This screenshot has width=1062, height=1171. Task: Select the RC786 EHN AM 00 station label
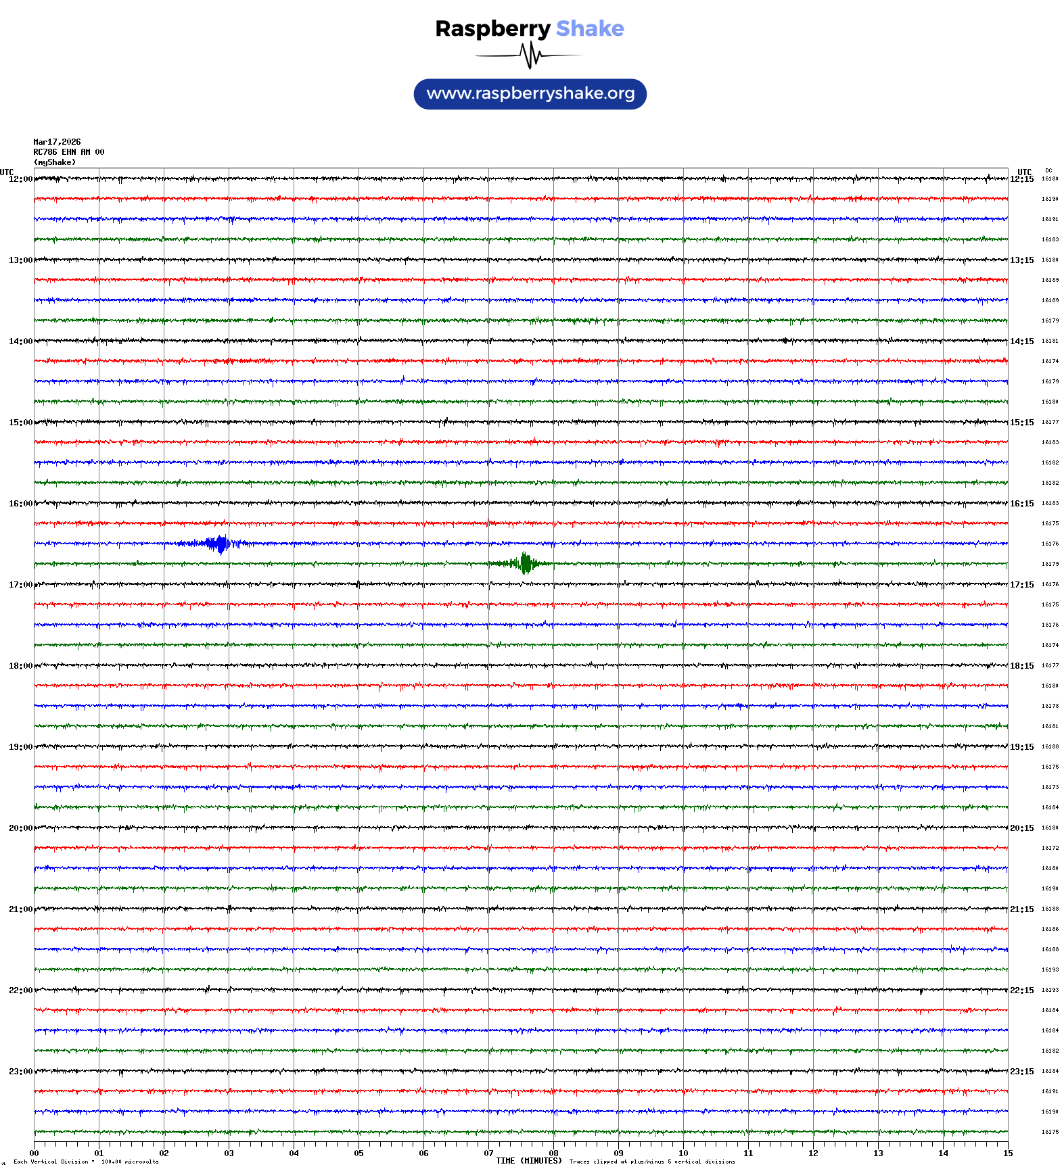click(x=68, y=152)
